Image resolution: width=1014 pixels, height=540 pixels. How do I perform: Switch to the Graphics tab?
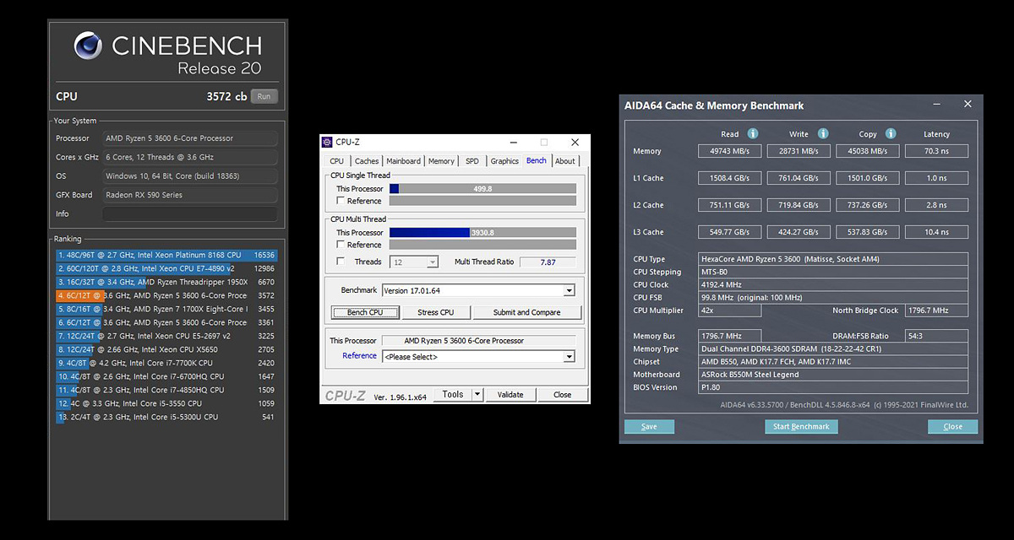[504, 161]
